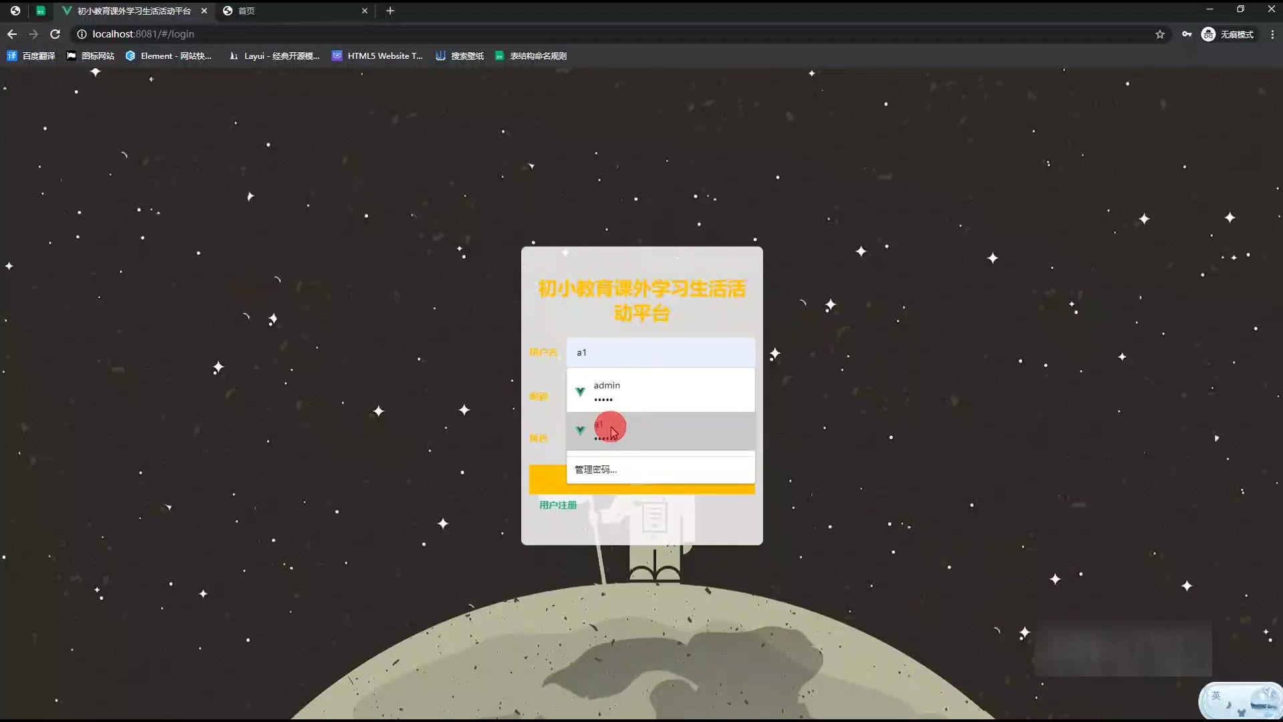Open the Chrome three-dot menu
The image size is (1283, 722).
point(1272,34)
